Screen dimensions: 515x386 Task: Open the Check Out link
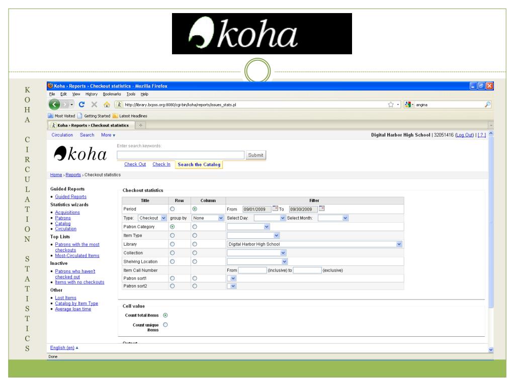[x=135, y=164]
